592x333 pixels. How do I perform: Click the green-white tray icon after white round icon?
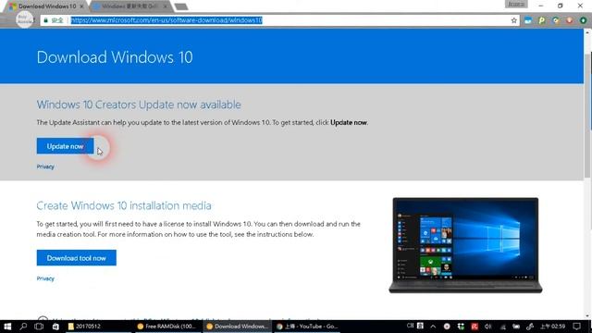click(461, 327)
